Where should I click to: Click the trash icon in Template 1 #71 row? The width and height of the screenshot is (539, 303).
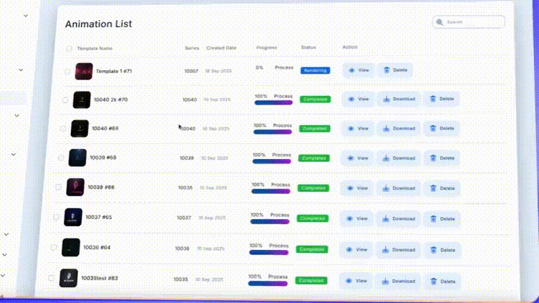387,70
